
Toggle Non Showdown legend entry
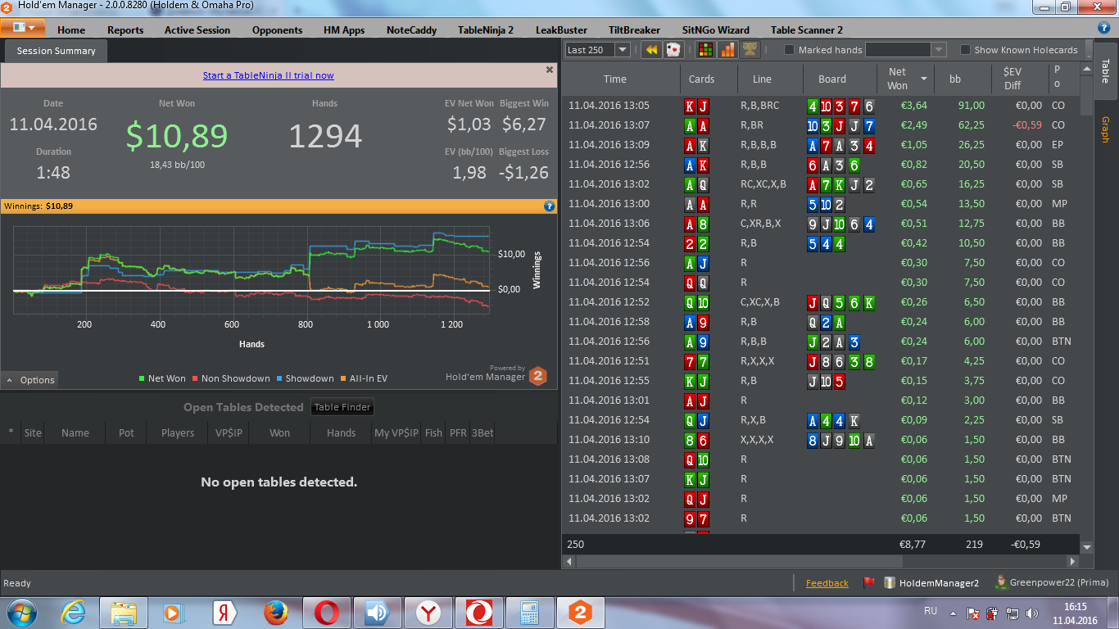click(231, 378)
